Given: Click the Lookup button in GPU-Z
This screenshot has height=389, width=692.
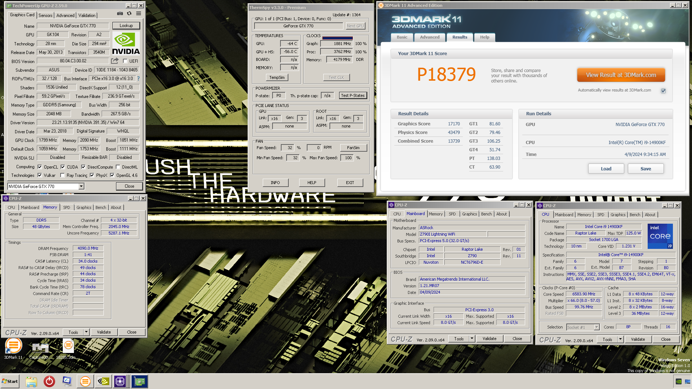Looking at the screenshot, I should [x=126, y=26].
